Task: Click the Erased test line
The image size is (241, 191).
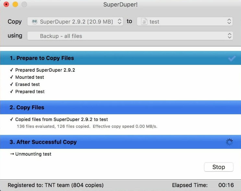Action: pos(27,84)
